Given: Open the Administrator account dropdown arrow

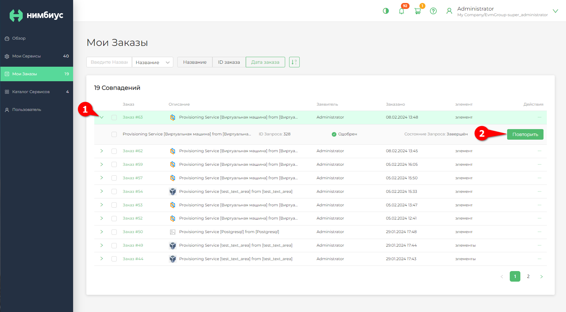Looking at the screenshot, I should [x=555, y=11].
